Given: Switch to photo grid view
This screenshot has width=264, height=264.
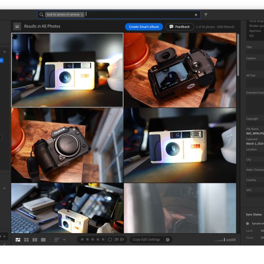Looking at the screenshot, I should (x=18, y=239).
